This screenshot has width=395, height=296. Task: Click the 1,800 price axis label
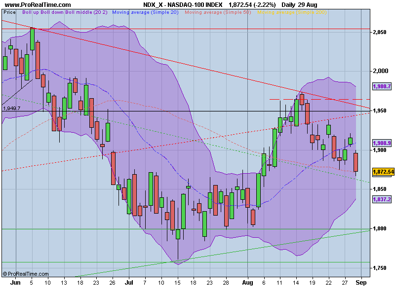380,228
